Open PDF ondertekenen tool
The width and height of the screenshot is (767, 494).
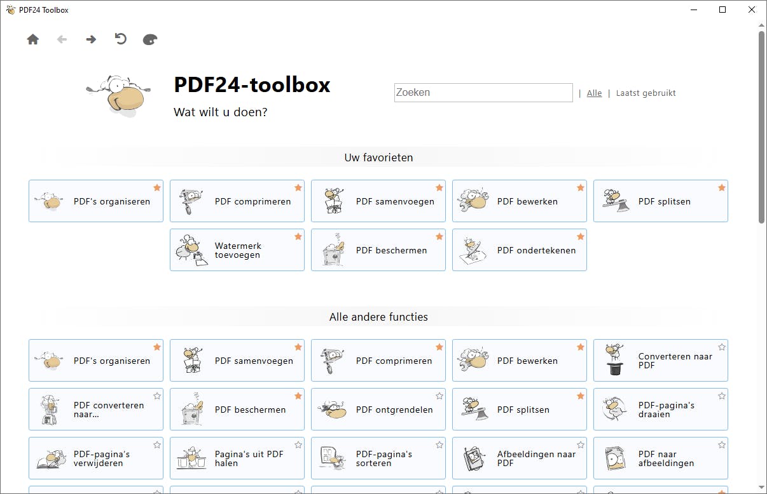tap(520, 250)
